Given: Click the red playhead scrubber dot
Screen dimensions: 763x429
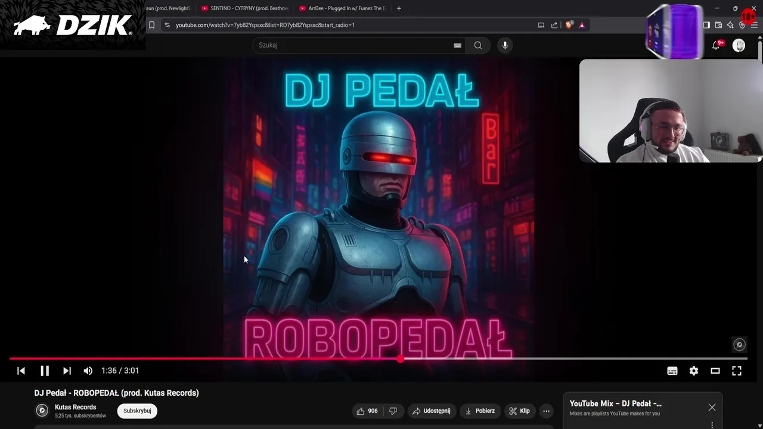Looking at the screenshot, I should coord(400,359).
